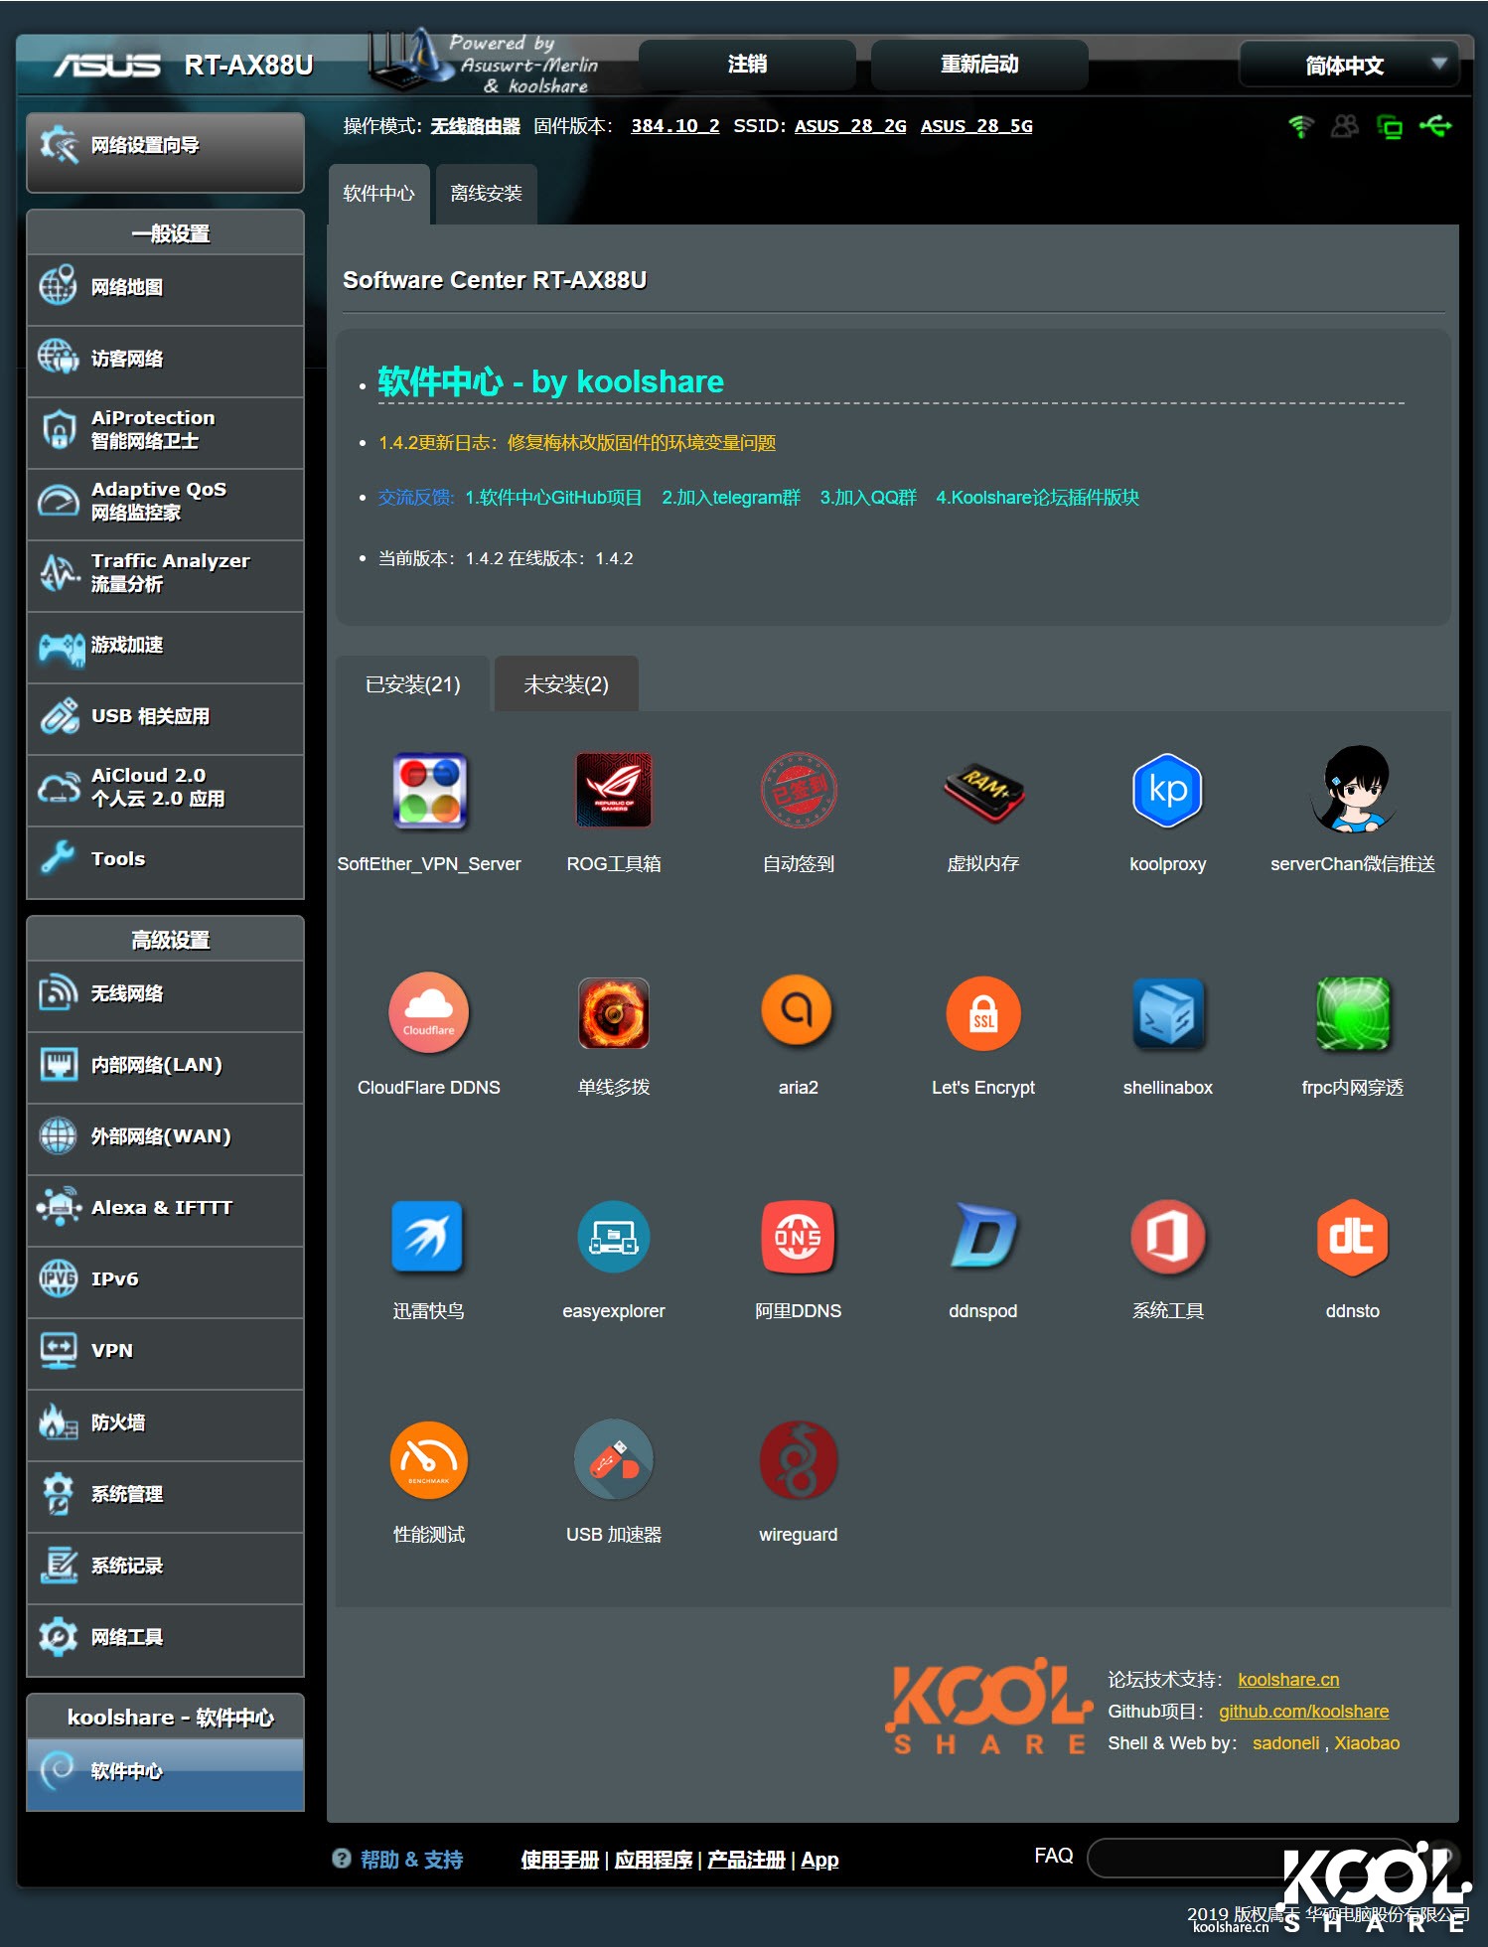This screenshot has height=1947, width=1488.
Task: Open the Let's Encrypt SSL plugin icon
Action: click(x=983, y=1013)
